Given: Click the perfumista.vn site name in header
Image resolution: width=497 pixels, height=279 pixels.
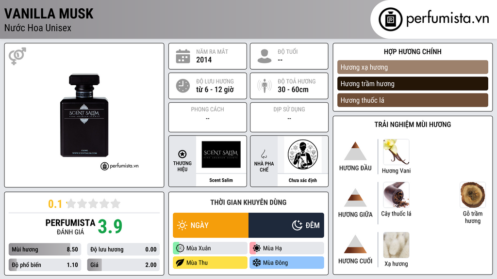Looking at the screenshot, I should tap(448, 19).
